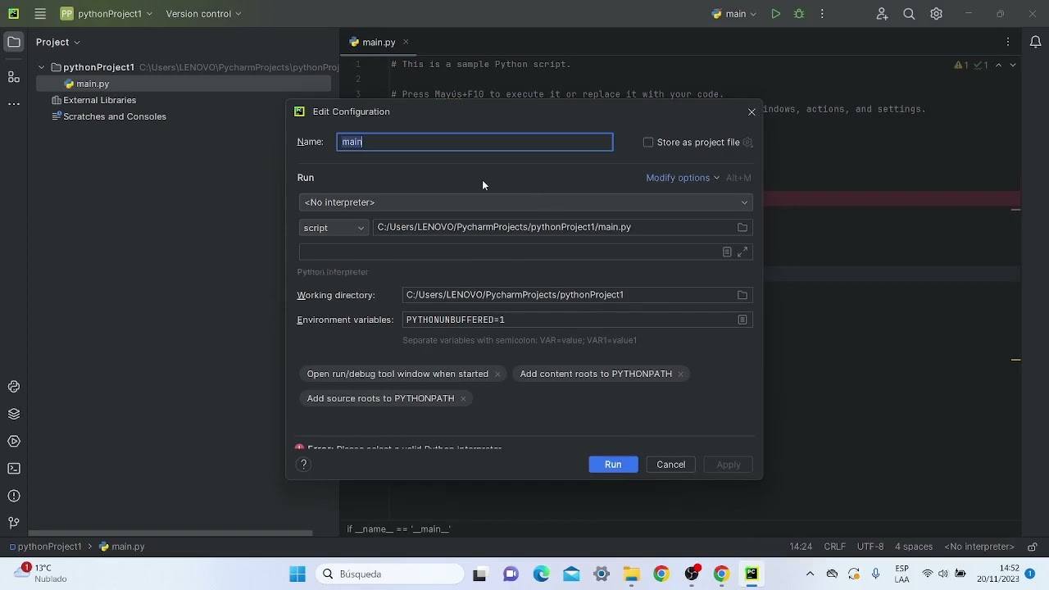Run main with the green play icon

pos(775,14)
